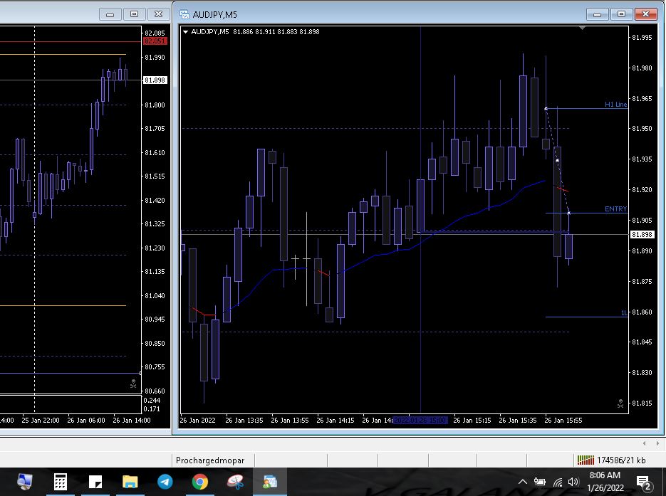Image resolution: width=666 pixels, height=496 pixels.
Task: Show hidden system tray icons
Action: [x=523, y=482]
